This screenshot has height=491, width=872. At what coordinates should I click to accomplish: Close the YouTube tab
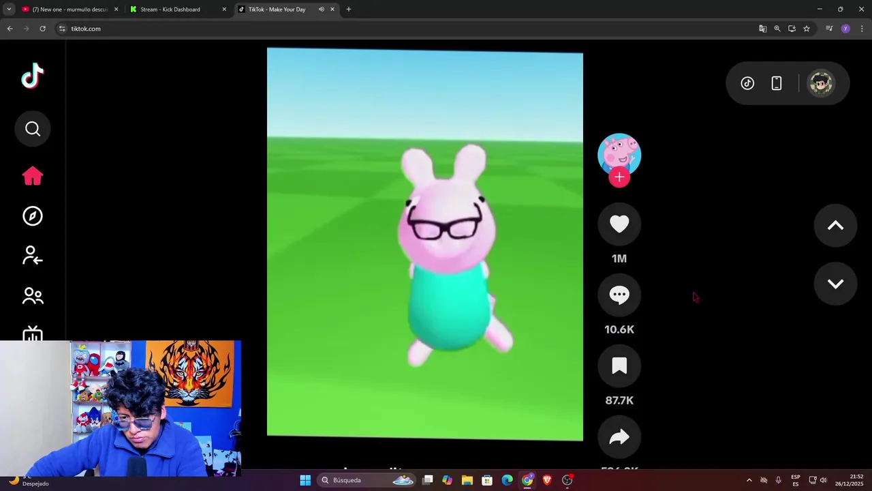(x=116, y=10)
